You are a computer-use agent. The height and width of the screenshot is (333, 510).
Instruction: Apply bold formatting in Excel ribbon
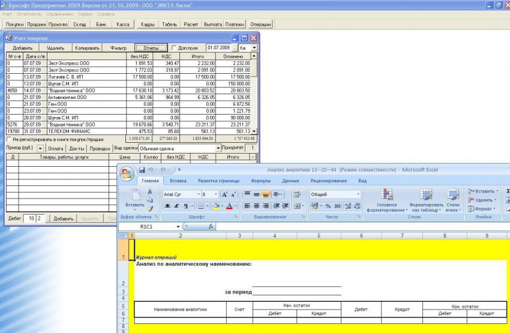click(x=168, y=206)
